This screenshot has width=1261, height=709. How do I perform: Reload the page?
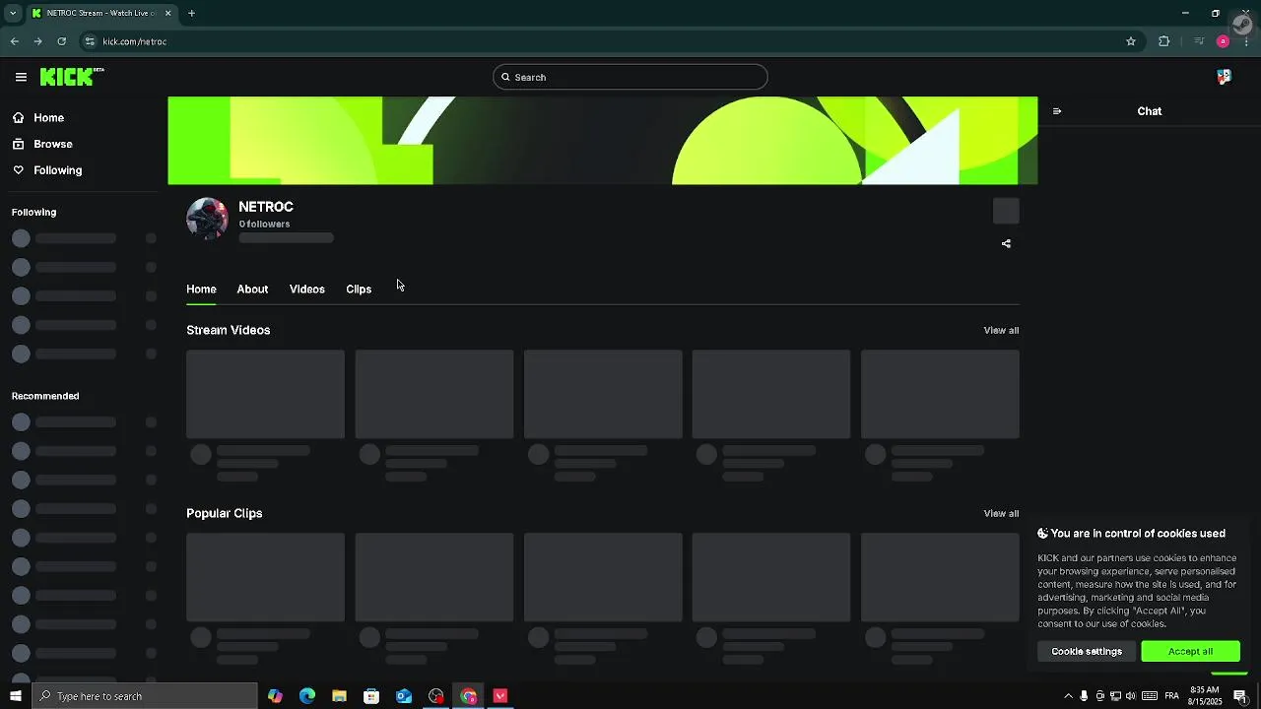pos(61,41)
